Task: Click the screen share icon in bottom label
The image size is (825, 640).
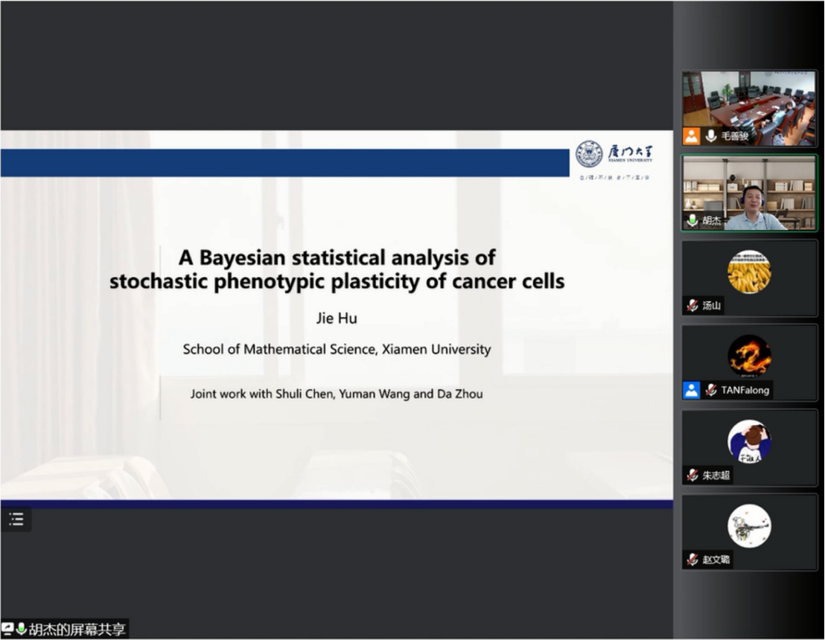Action: 8,630
